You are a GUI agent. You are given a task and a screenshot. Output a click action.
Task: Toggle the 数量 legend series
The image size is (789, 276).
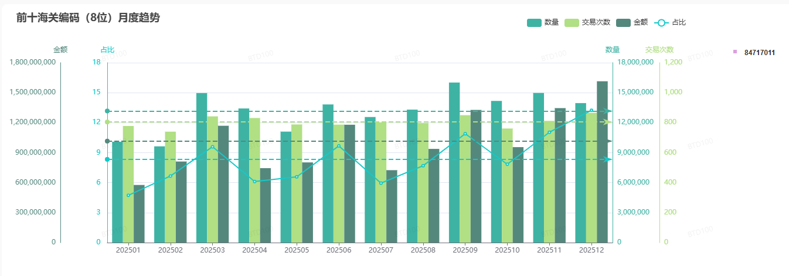(x=535, y=23)
